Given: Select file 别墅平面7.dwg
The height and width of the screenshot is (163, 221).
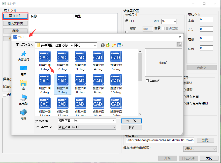Looking at the screenshot, I should [63, 84].
